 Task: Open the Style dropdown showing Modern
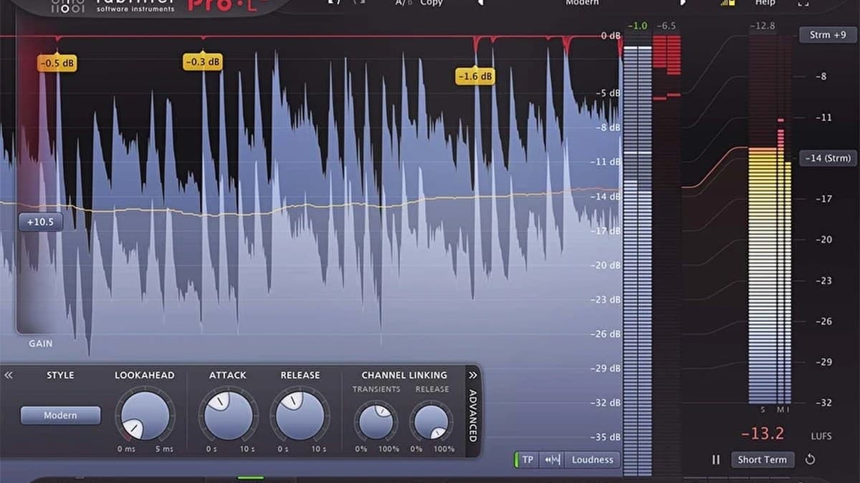tap(60, 415)
